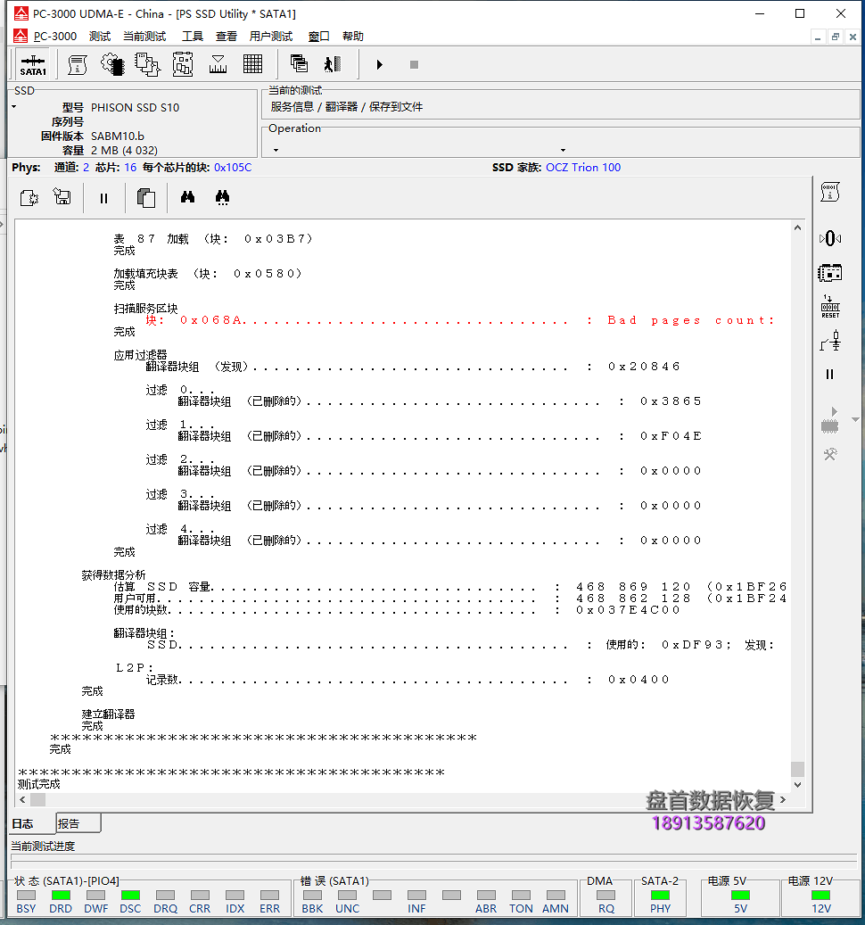Click the SATA1 port button

33,64
